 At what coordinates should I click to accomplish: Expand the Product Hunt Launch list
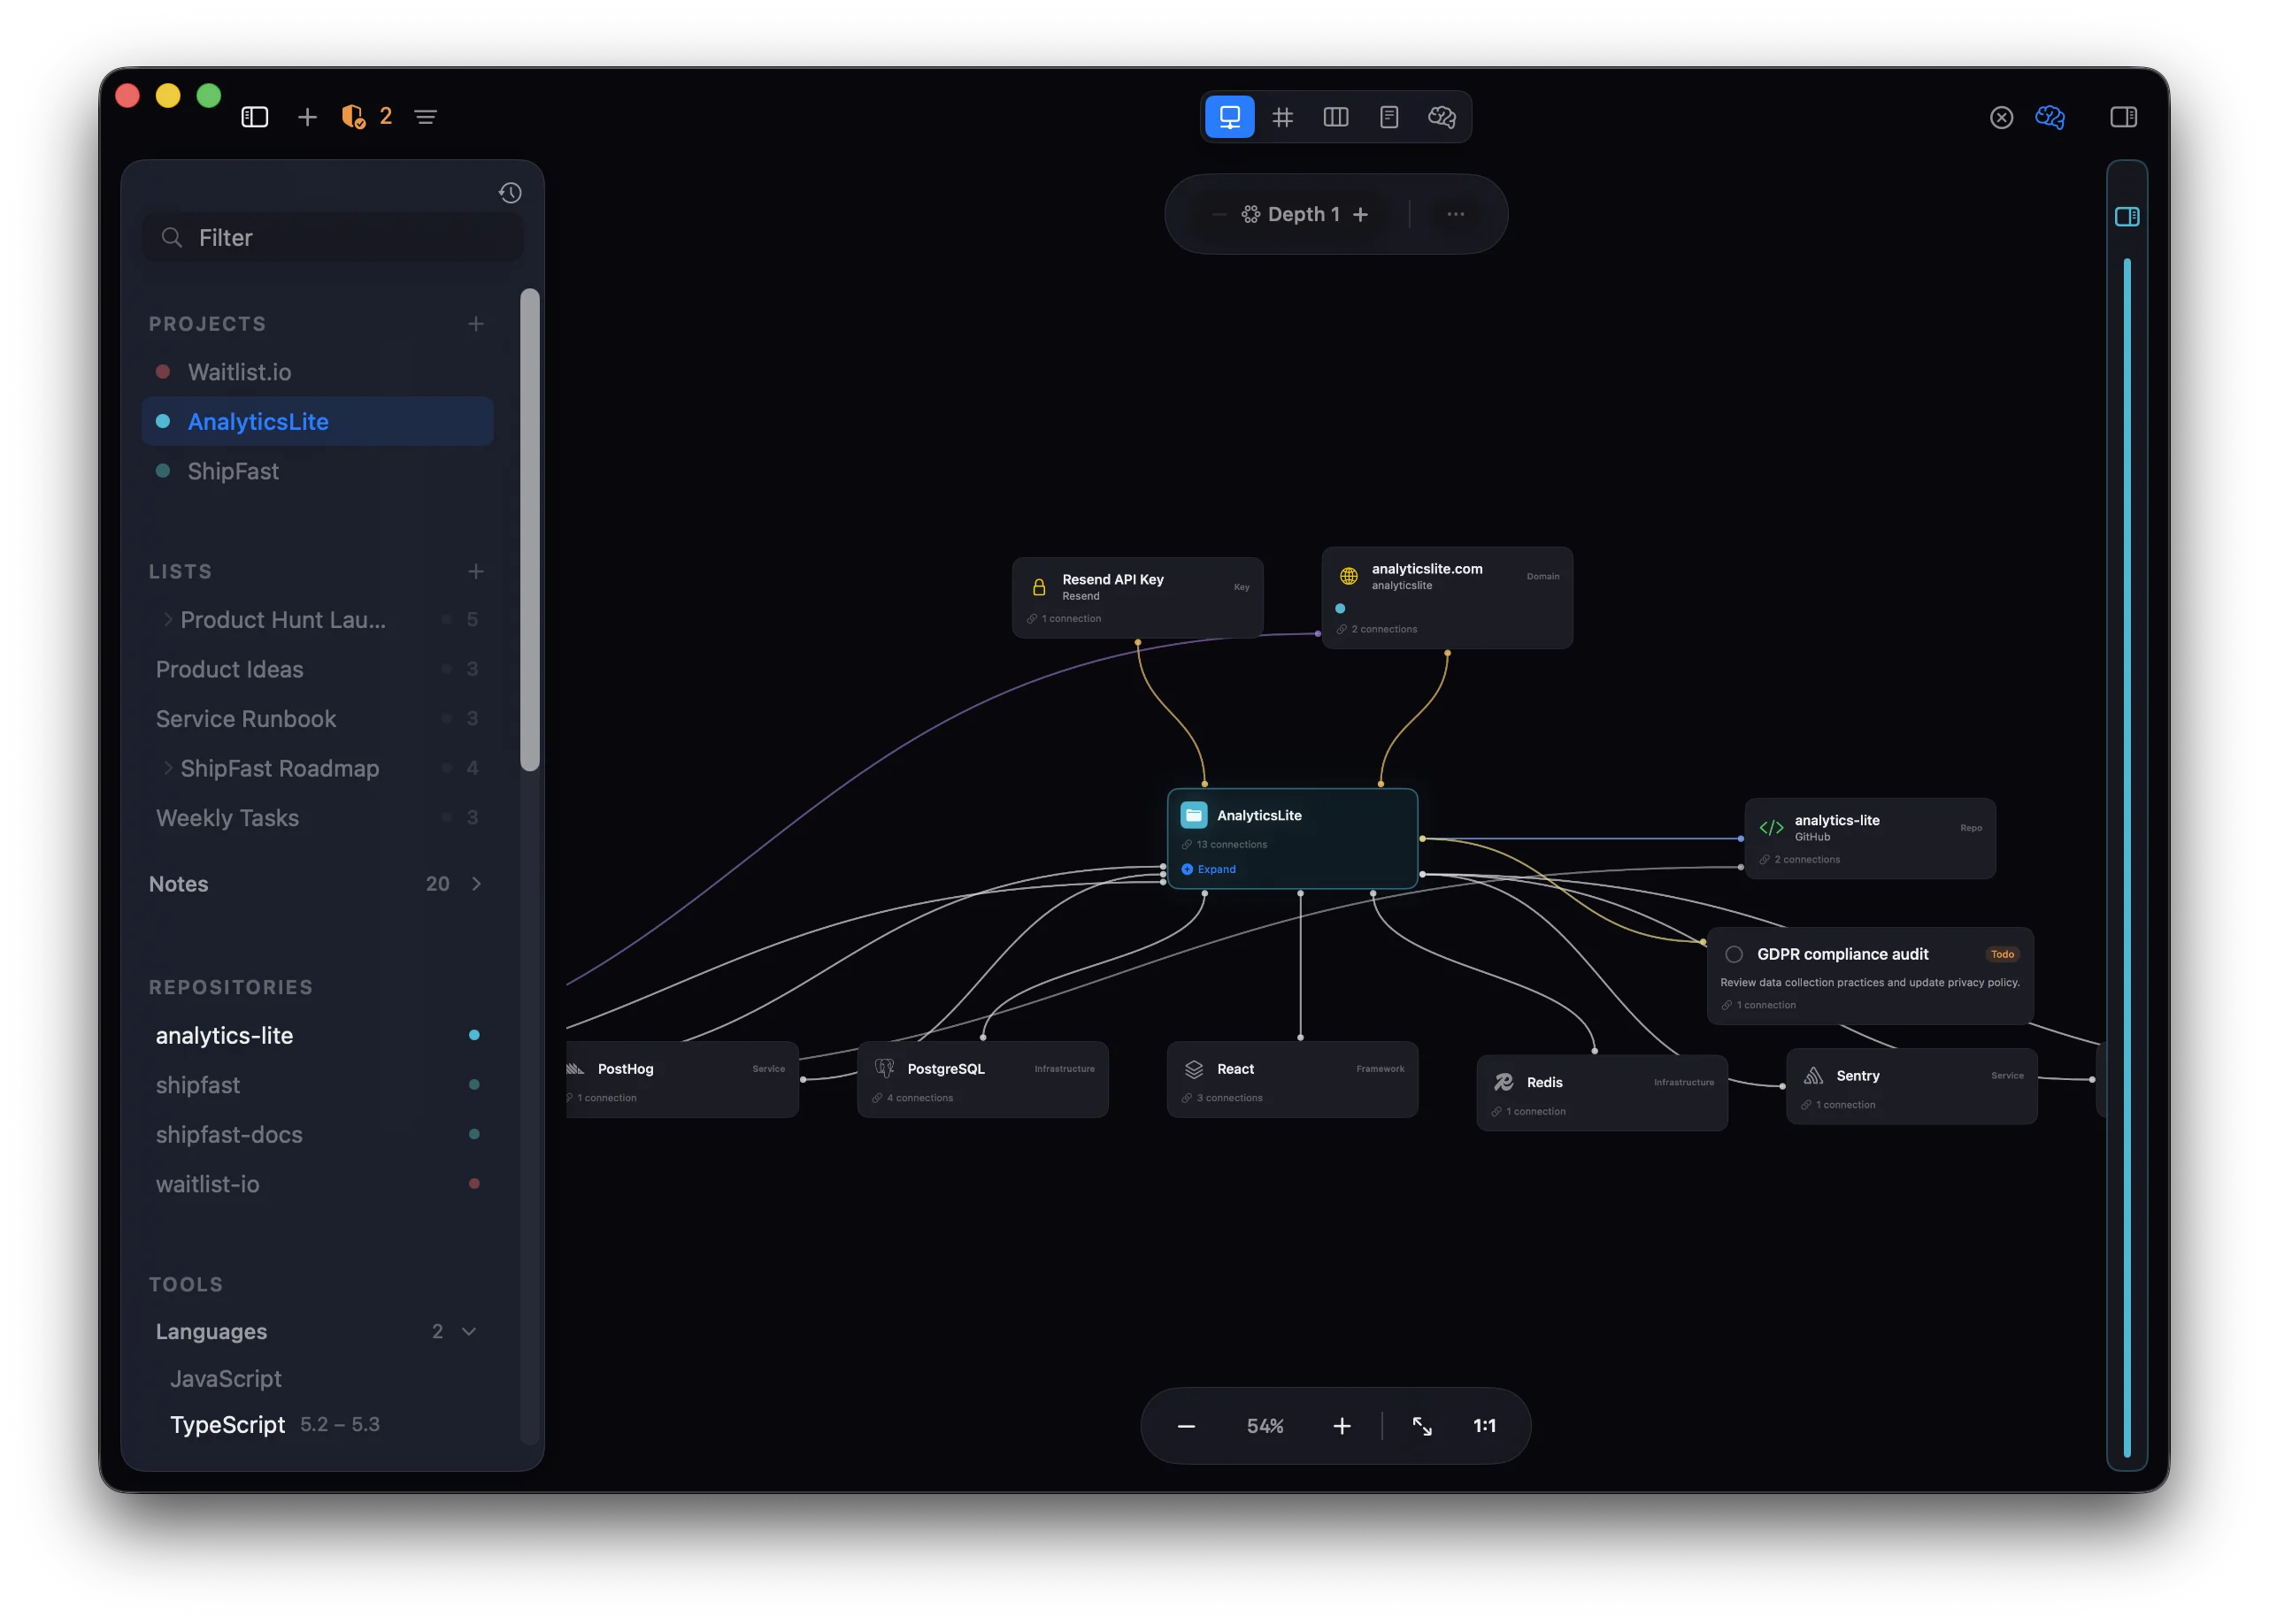pyautogui.click(x=167, y=620)
